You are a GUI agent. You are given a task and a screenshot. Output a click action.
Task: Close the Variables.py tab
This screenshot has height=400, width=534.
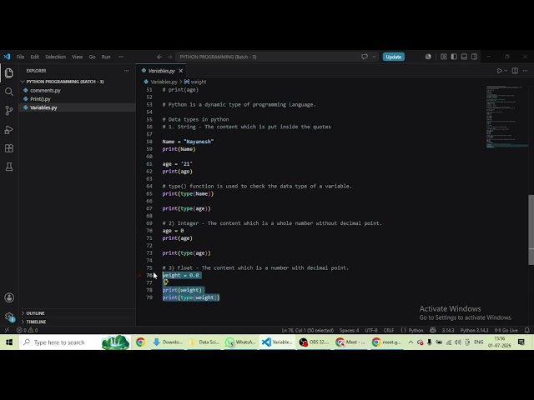[x=181, y=71]
